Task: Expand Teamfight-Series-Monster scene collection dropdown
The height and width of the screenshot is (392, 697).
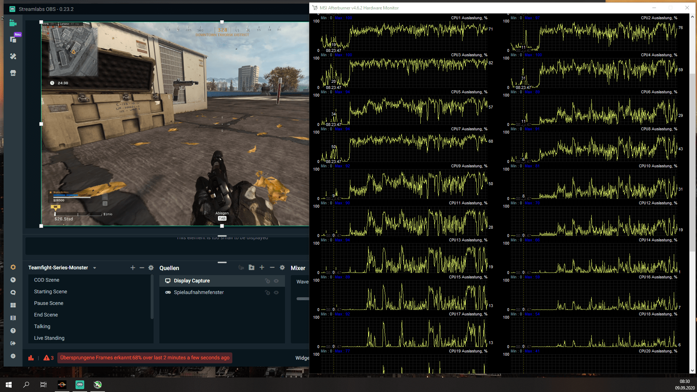Action: click(95, 268)
